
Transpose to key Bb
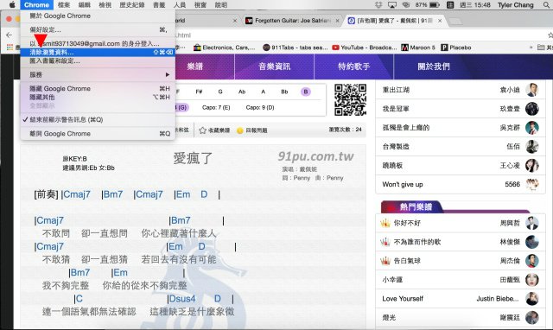pos(284,92)
